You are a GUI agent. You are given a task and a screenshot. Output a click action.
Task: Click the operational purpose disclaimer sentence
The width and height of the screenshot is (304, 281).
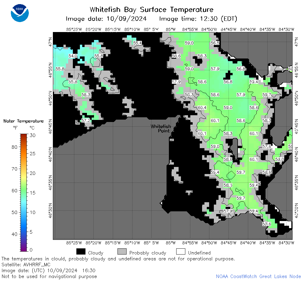click(x=118, y=259)
